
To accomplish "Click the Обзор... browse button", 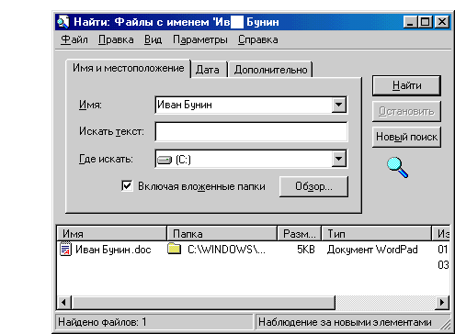I will 313,186.
